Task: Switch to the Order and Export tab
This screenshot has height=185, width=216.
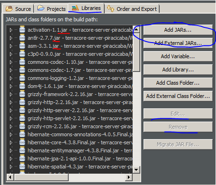Action: (x=132, y=9)
